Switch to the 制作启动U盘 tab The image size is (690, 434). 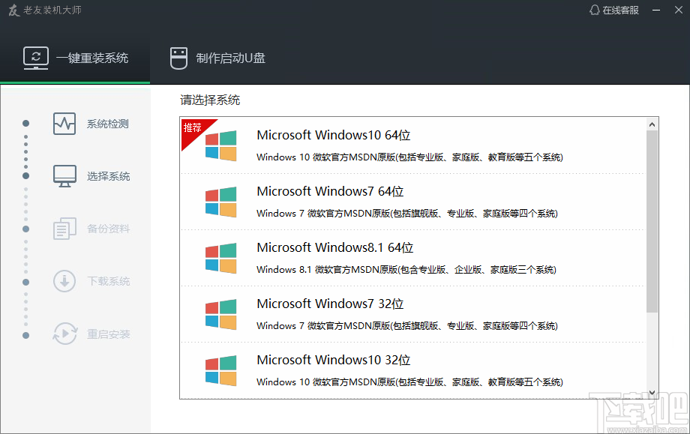[x=217, y=58]
